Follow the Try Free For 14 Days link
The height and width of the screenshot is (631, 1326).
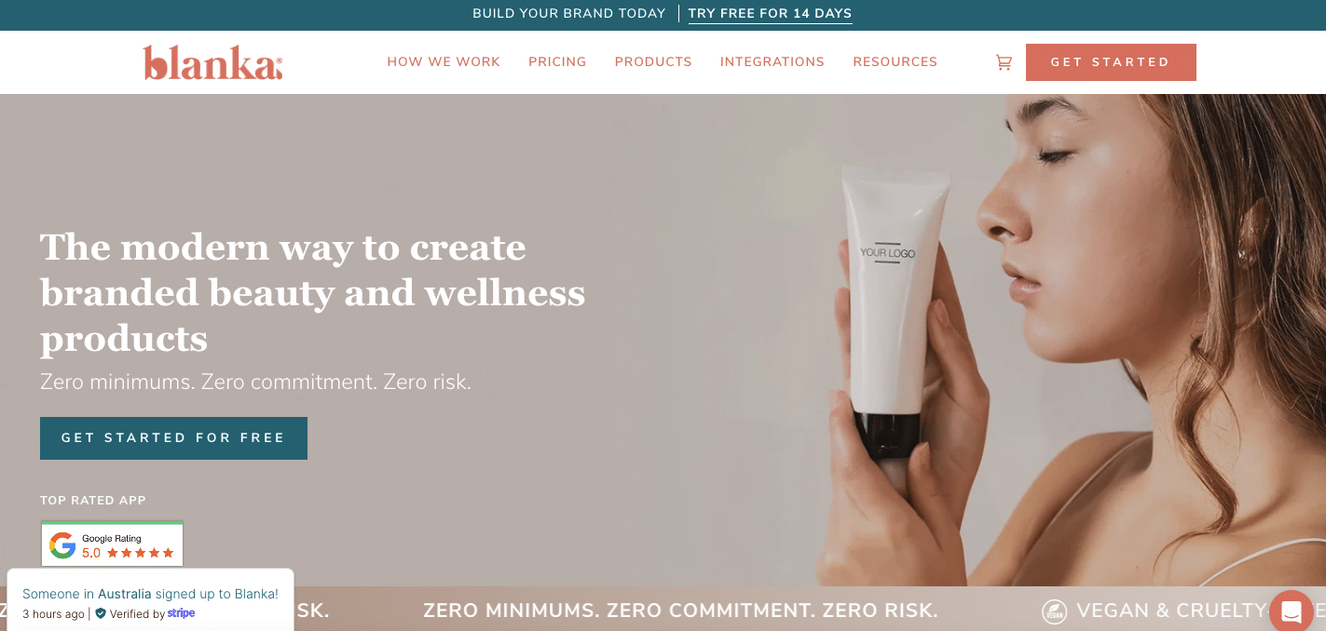click(x=770, y=14)
